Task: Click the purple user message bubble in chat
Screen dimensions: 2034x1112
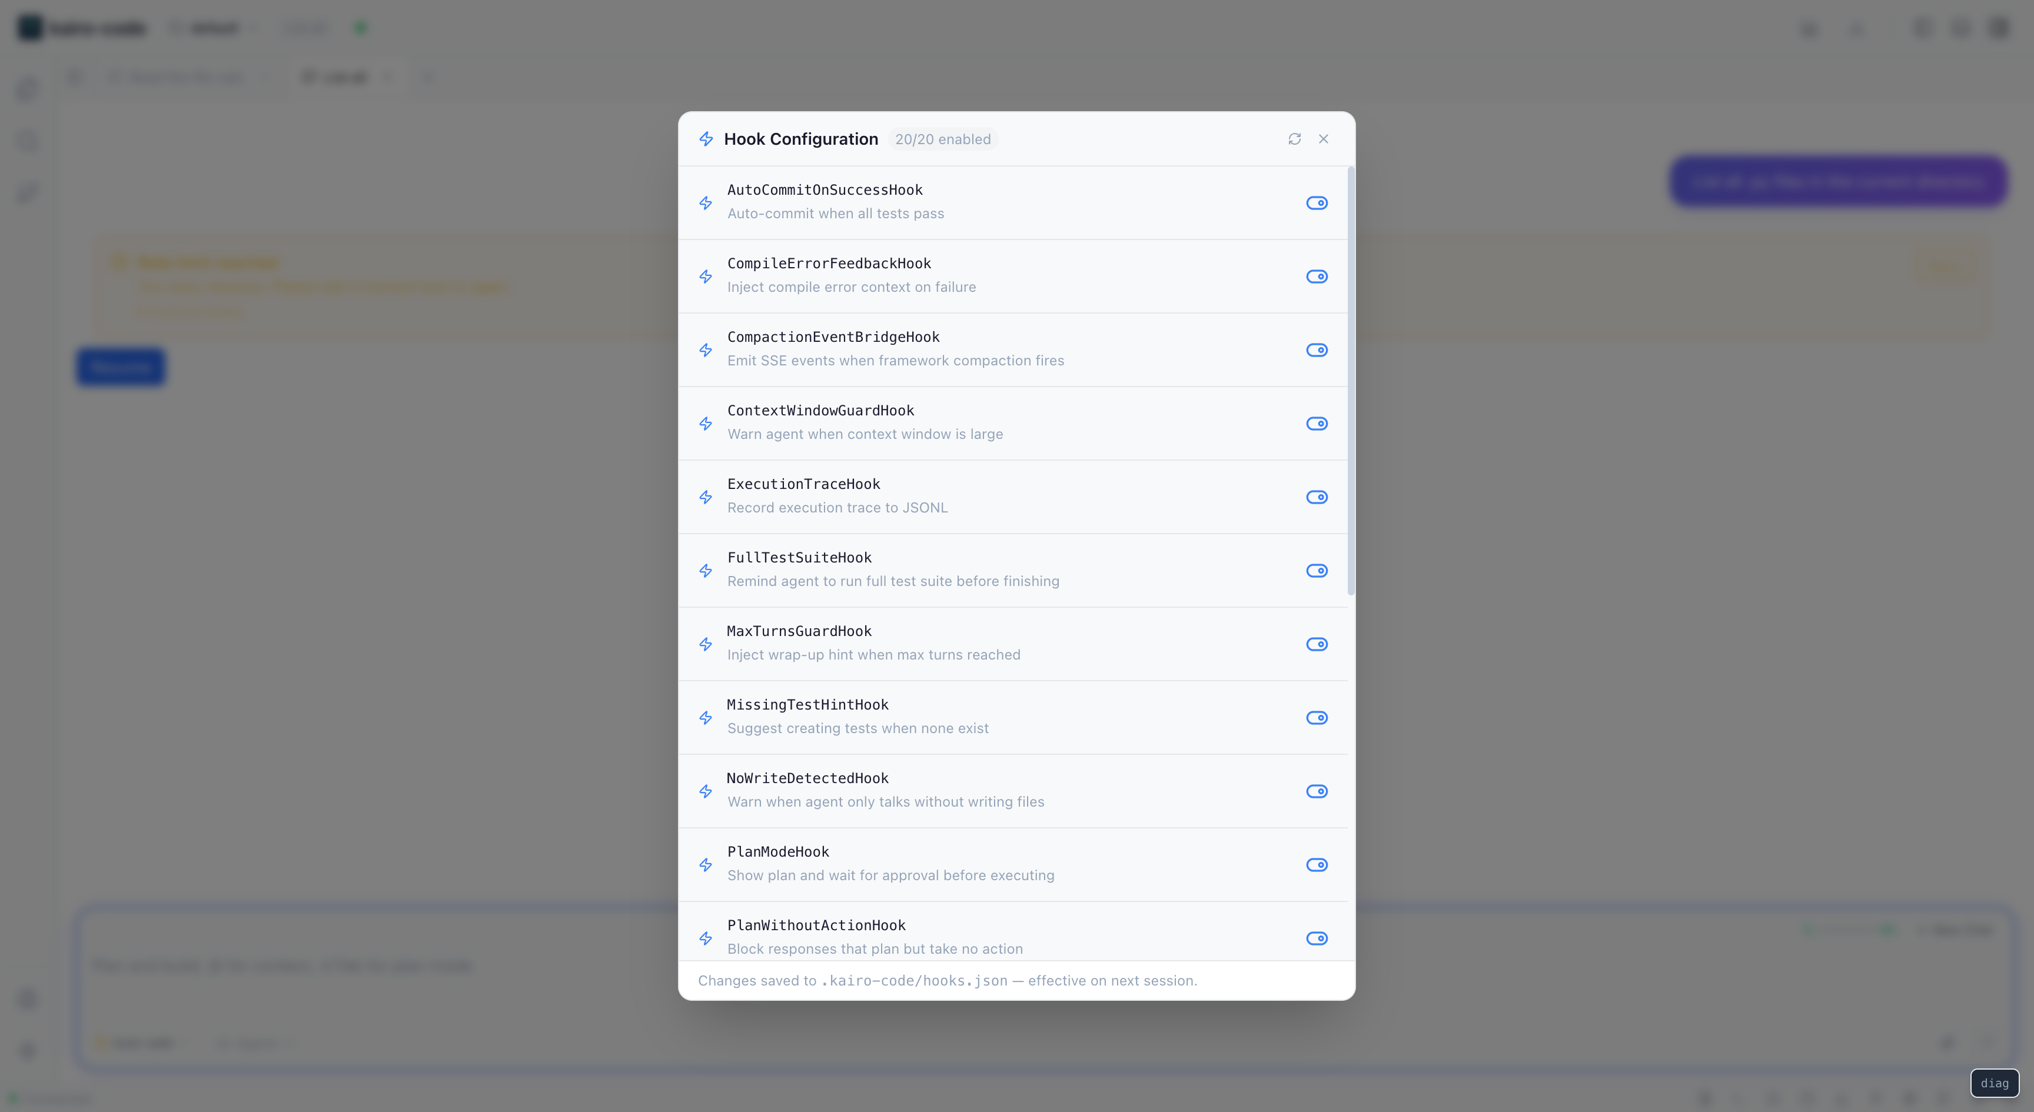Action: pyautogui.click(x=1838, y=181)
